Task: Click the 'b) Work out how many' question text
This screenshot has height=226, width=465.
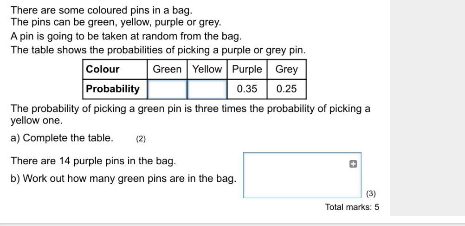Action: point(123,179)
